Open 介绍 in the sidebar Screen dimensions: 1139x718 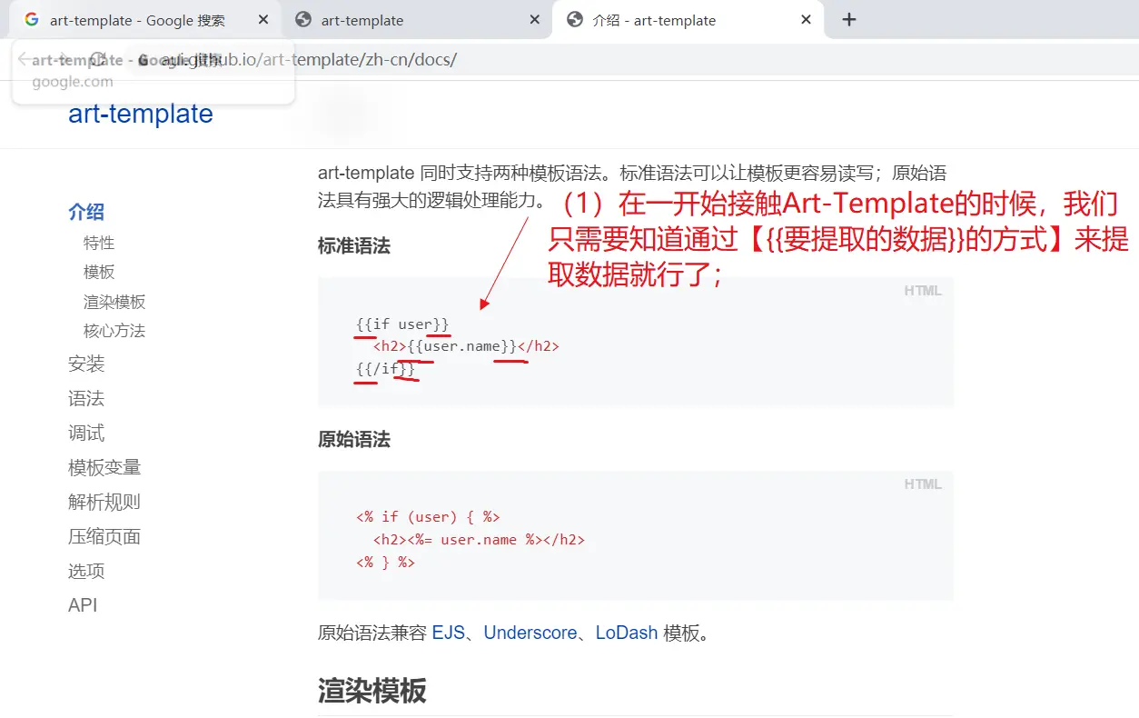click(x=86, y=212)
